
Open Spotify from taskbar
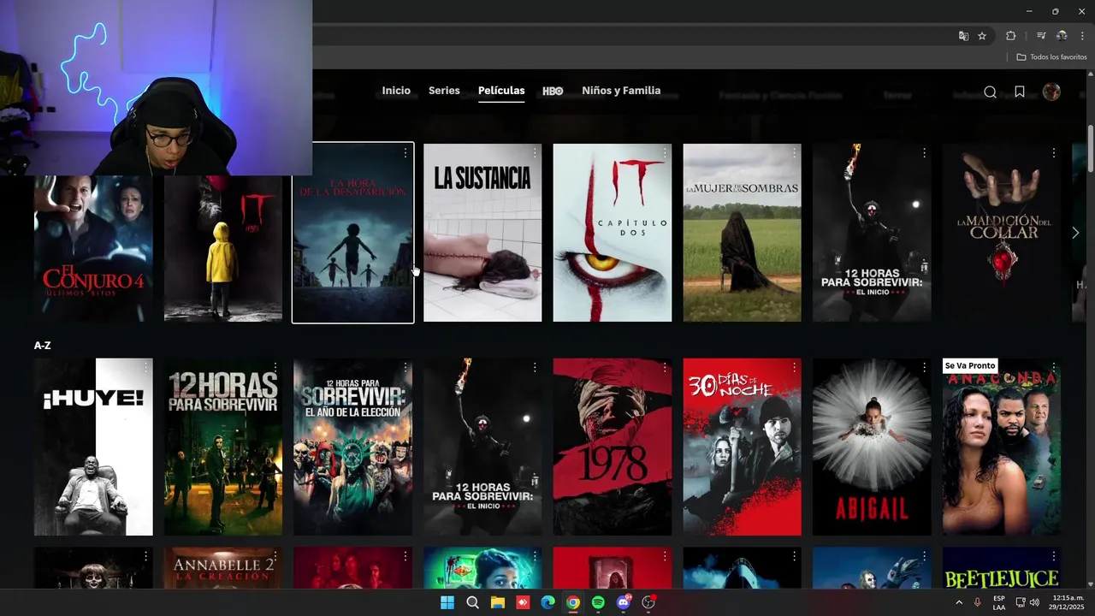598,602
